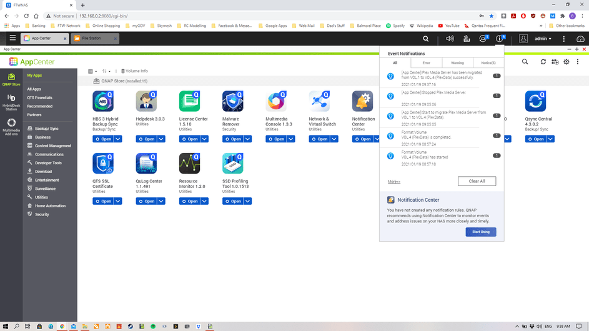Image resolution: width=589 pixels, height=331 pixels.
Task: Expand License Center Open dropdown arrow
Action: [x=204, y=139]
